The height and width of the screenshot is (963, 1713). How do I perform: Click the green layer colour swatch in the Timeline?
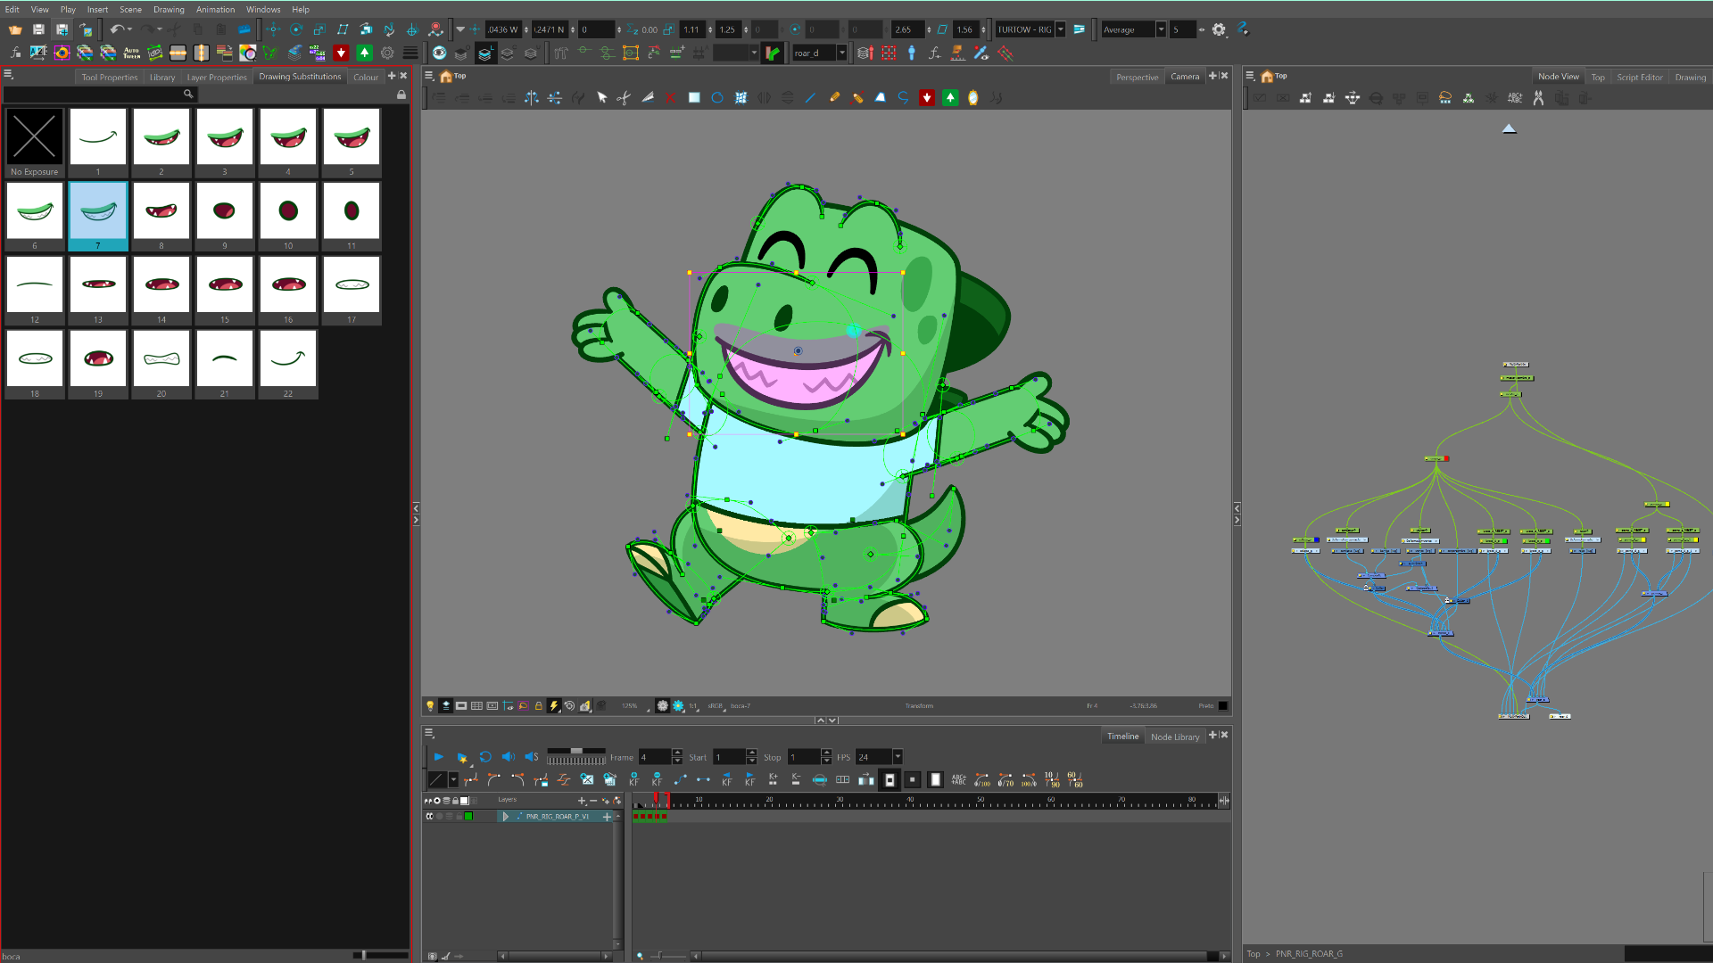(468, 817)
